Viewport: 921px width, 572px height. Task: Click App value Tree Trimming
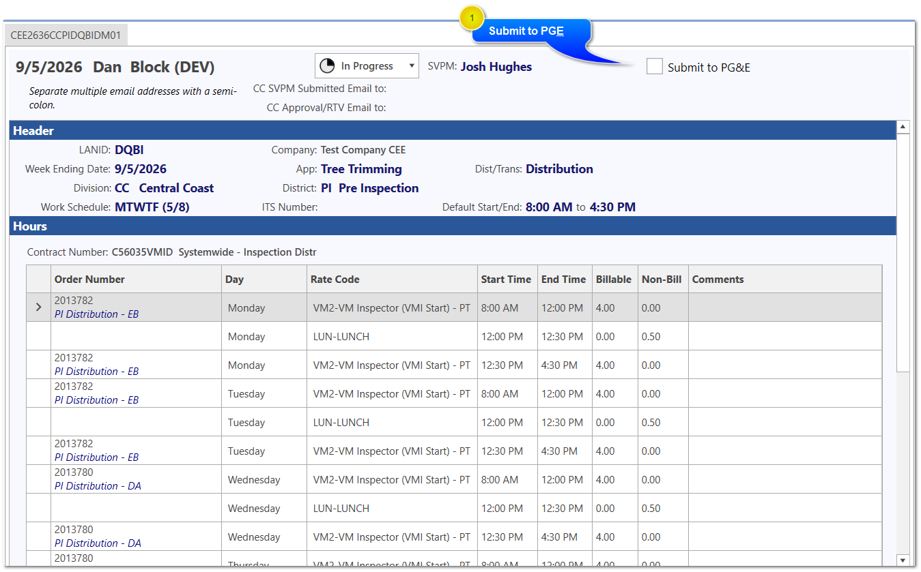[361, 169]
